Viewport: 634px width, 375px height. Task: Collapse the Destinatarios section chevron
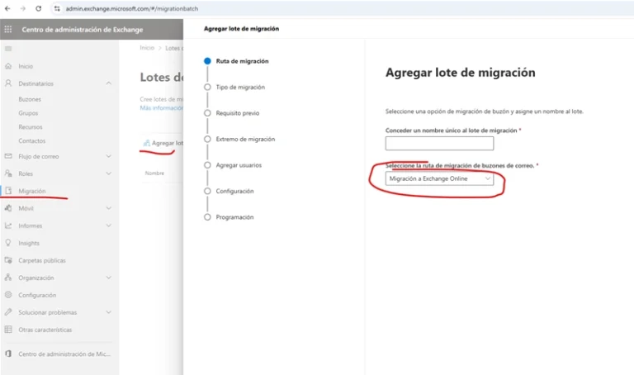[x=108, y=83]
